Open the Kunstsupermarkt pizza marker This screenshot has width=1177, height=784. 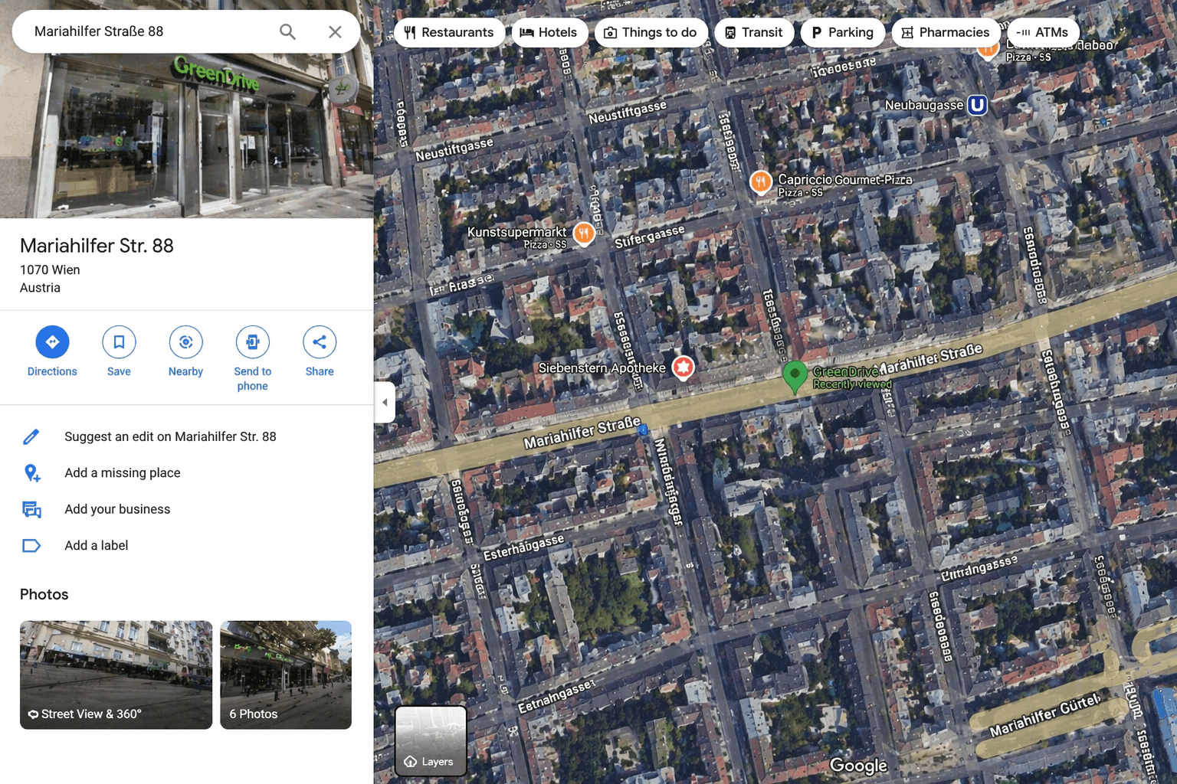coord(584,234)
